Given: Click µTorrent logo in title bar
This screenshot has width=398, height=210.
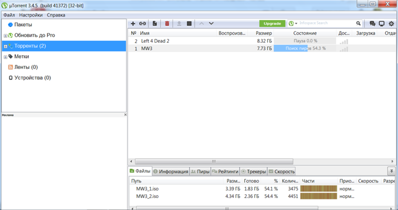Looking at the screenshot, I should click(4, 5).
